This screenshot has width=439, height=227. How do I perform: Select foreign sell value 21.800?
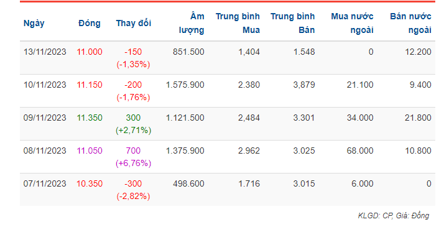click(418, 118)
